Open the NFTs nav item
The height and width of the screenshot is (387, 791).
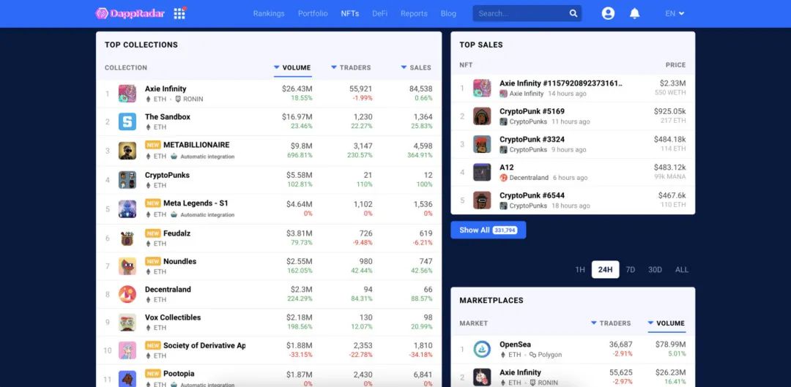click(349, 14)
